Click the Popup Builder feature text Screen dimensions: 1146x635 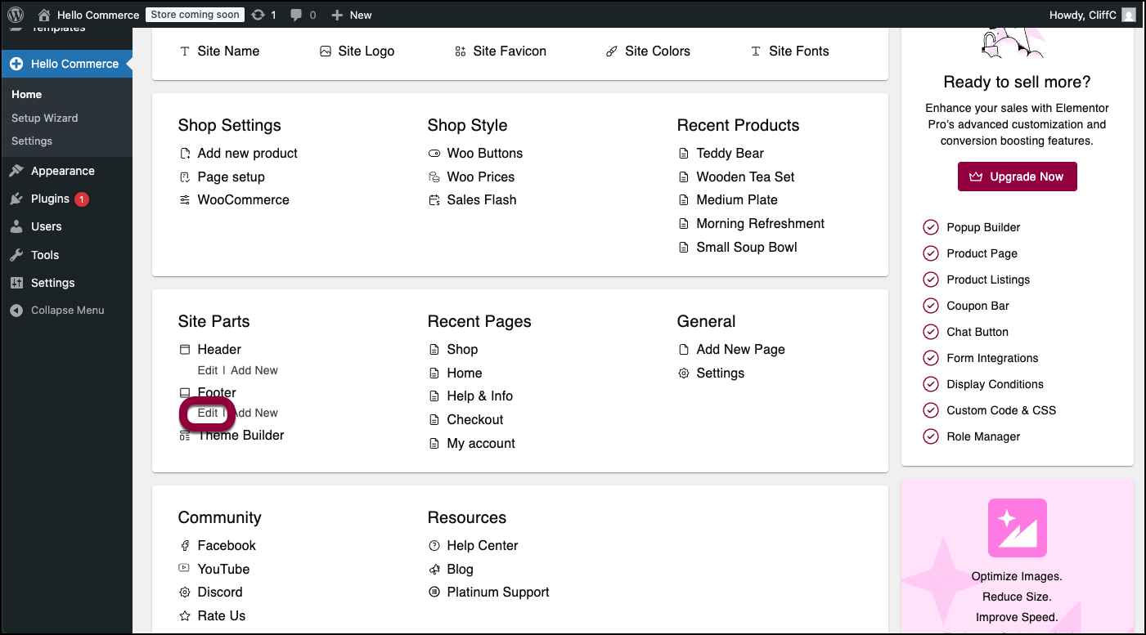click(x=983, y=227)
